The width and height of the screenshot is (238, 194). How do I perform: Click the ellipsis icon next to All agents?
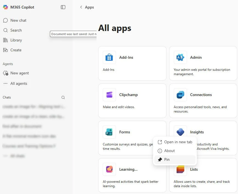pyautogui.click(x=5, y=83)
